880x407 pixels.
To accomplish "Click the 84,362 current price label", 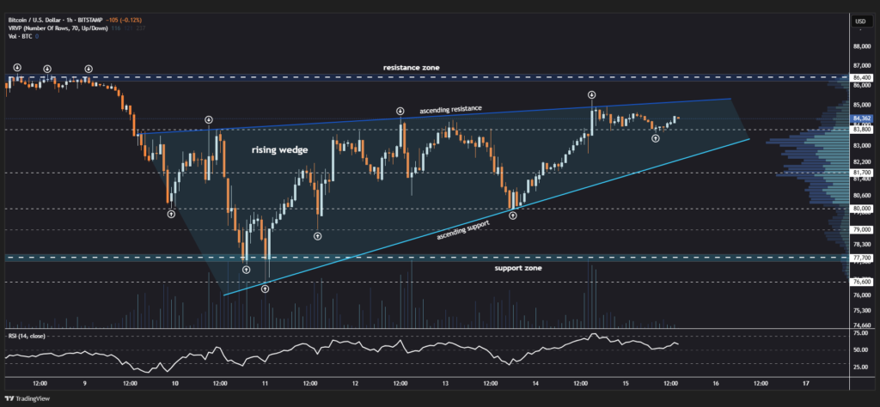I will [x=862, y=118].
